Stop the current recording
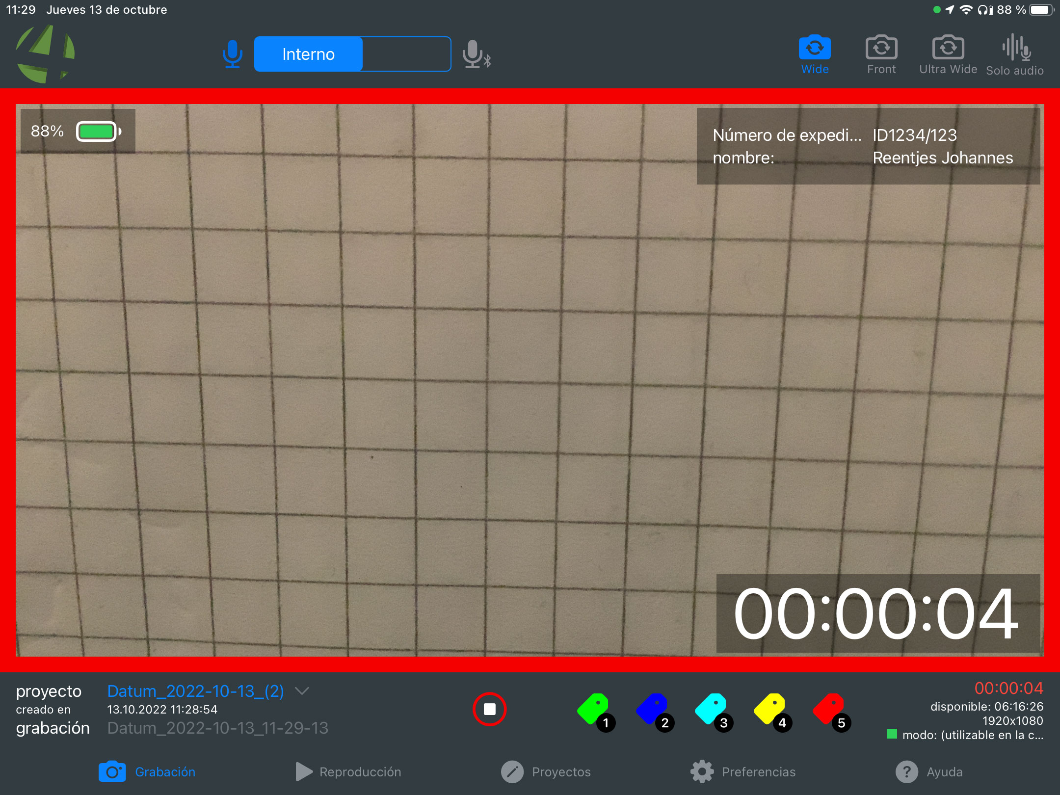The image size is (1060, 795). click(489, 709)
